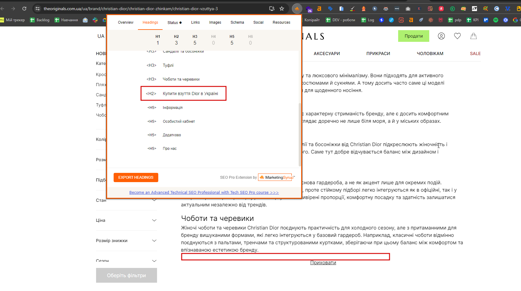Click the Оберіть фільтри button
This screenshot has height=291, width=521.
[x=127, y=275]
